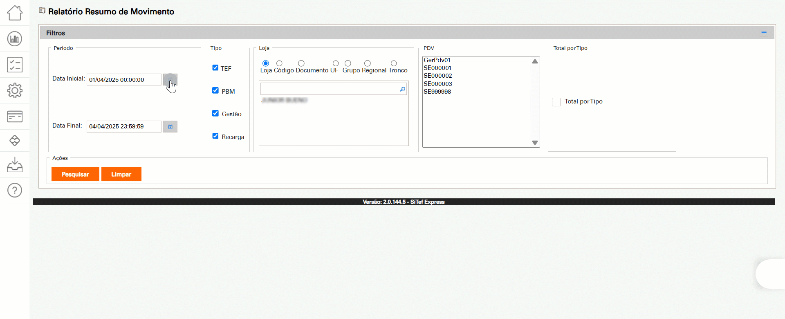The image size is (785, 319).
Task: Click the card payment sidebar icon
Action: 15,117
